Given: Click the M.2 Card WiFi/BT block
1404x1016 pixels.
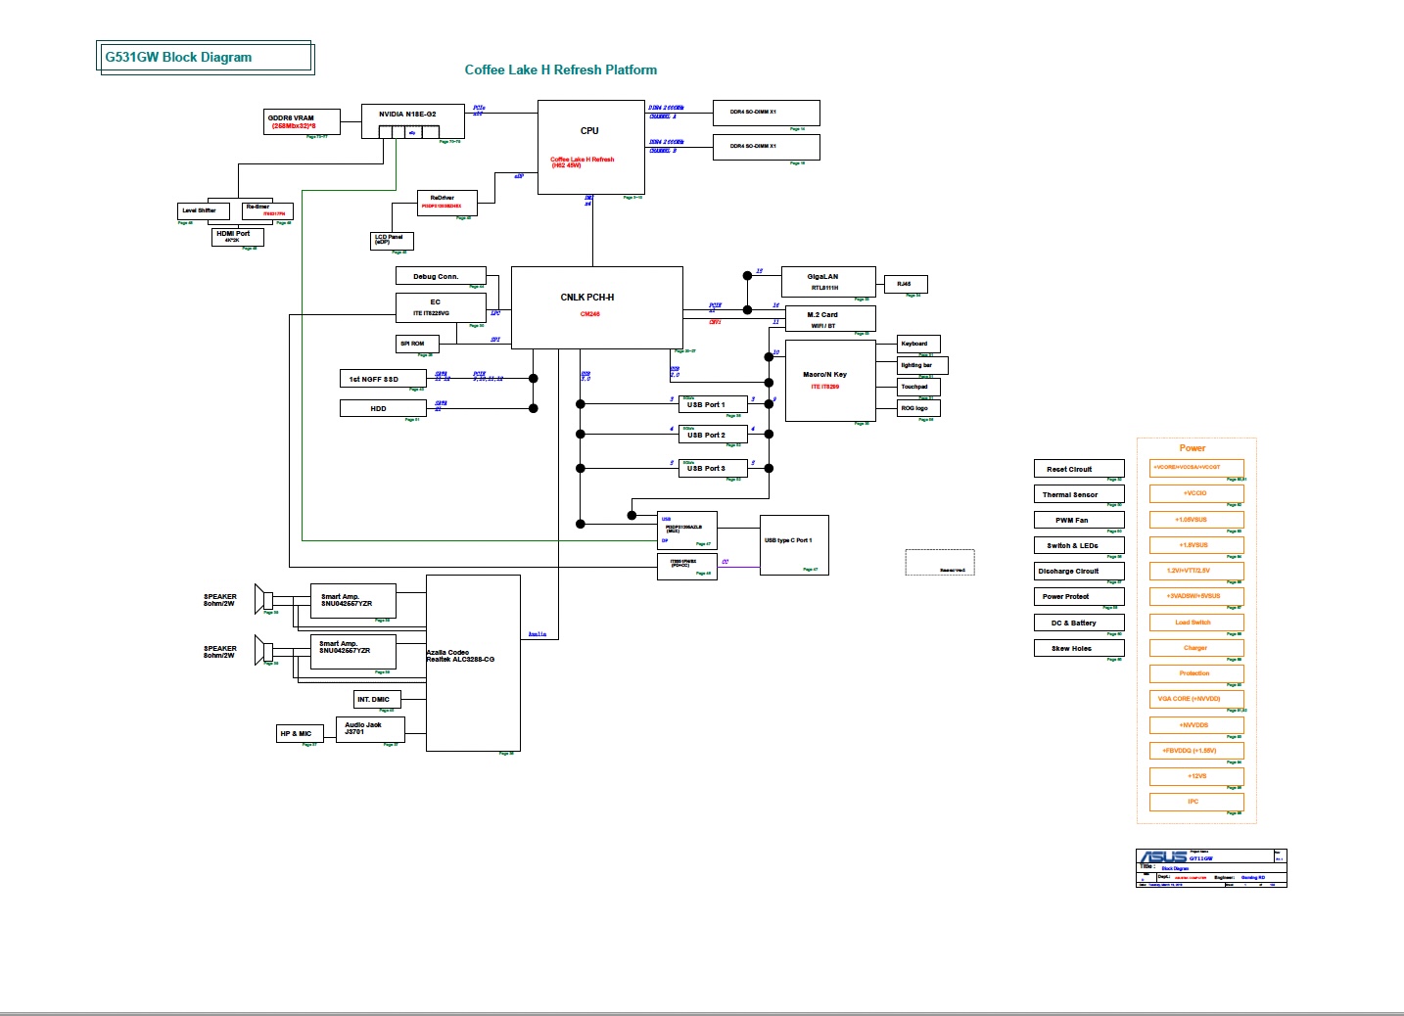Looking at the screenshot, I should [828, 319].
